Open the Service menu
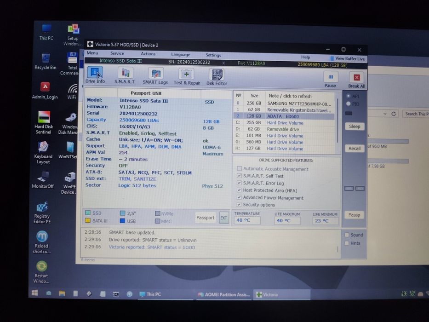The height and width of the screenshot is (322, 429). coord(117,53)
